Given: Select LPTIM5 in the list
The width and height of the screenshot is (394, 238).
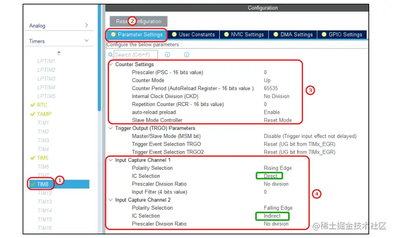Looking at the screenshot, I should point(46,97).
